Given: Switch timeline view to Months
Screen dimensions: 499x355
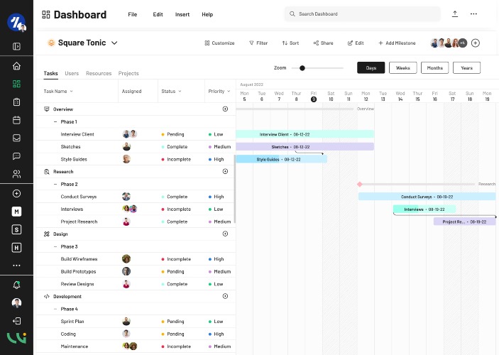Looking at the screenshot, I should [x=434, y=68].
